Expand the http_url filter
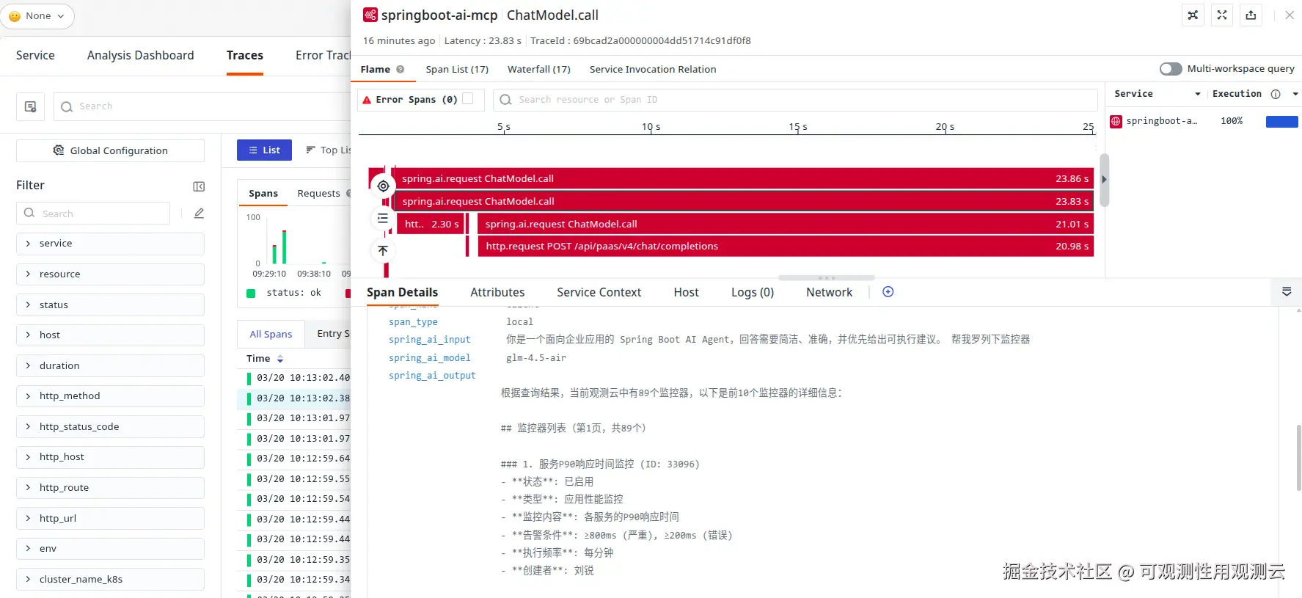The image size is (1302, 598). point(110,519)
